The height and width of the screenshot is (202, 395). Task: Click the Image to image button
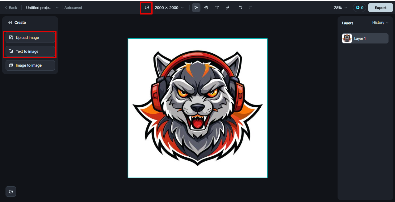30,65
